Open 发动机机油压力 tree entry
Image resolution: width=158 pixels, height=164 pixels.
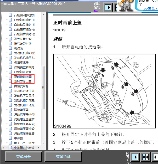coord(24,58)
